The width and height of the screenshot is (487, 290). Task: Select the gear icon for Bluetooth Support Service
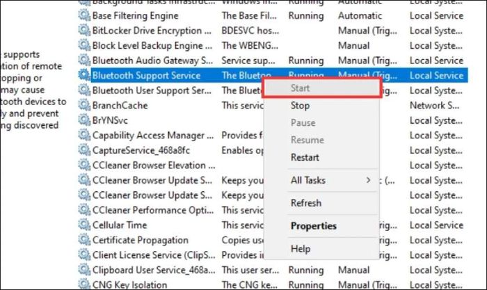[x=84, y=75]
